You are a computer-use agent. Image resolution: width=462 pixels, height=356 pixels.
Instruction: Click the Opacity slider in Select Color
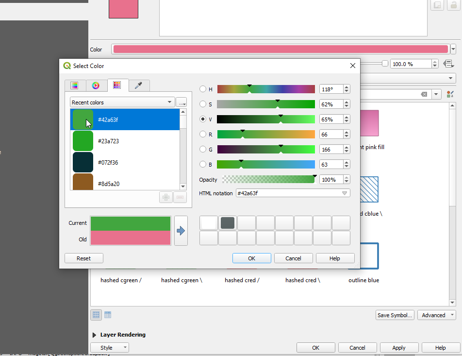click(x=268, y=180)
